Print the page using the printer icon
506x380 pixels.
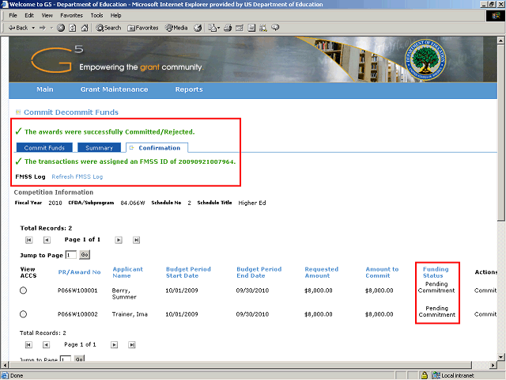tap(228, 28)
